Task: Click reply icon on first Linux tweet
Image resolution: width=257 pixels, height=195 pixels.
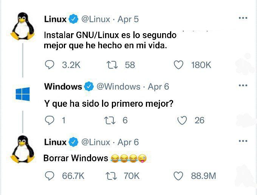Action: [x=50, y=65]
